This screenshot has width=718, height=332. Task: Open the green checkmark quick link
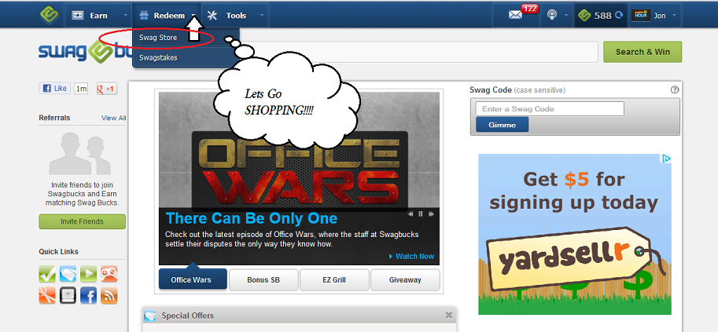click(x=47, y=273)
